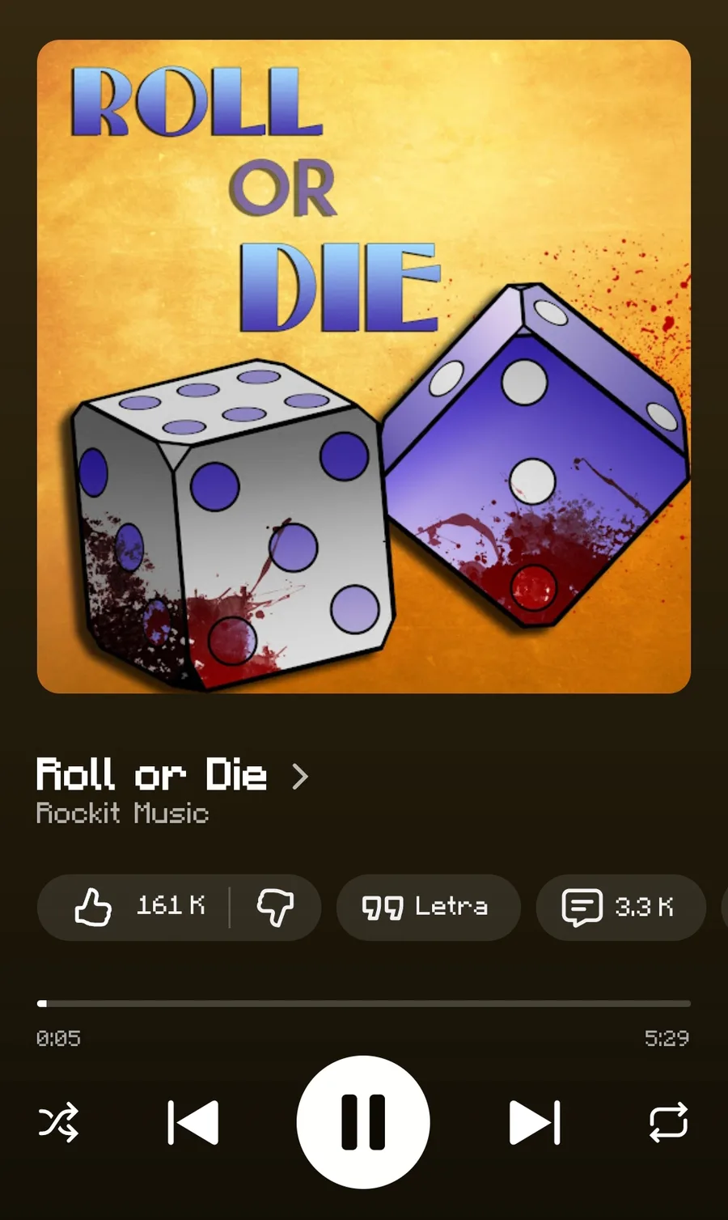Screen dimensions: 728x1220
Task: Click the progress bar playhead dot
Action: (42, 1003)
